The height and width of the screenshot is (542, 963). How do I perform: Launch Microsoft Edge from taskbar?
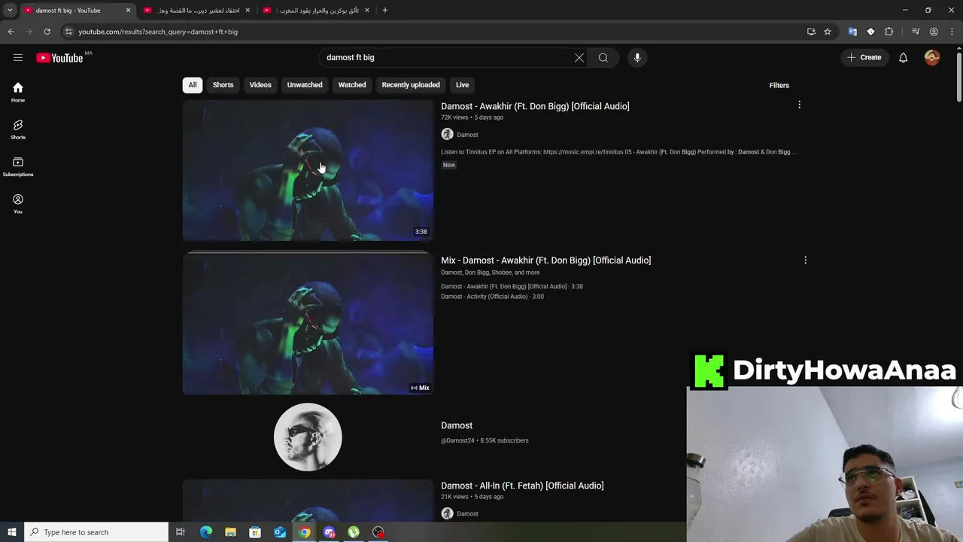pyautogui.click(x=206, y=532)
